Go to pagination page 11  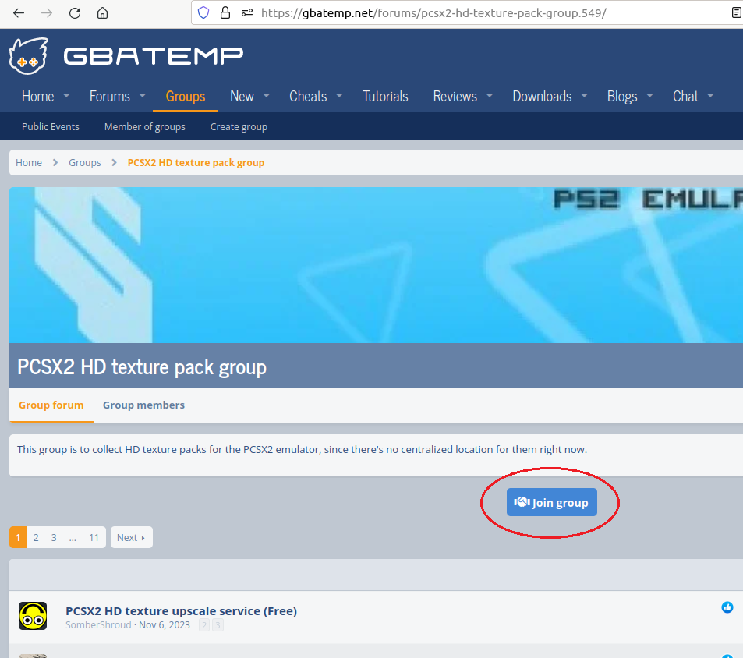[94, 537]
